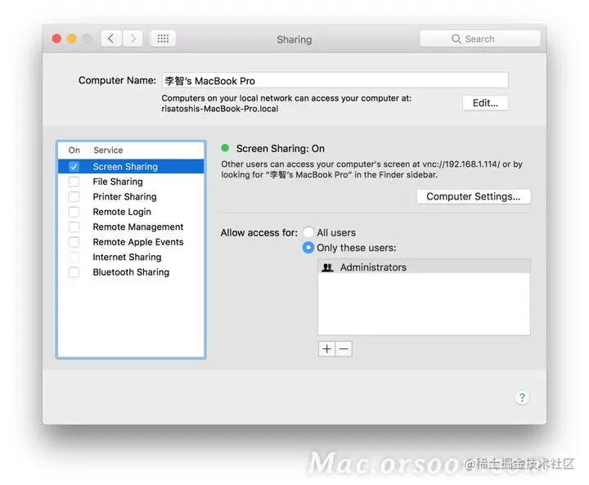The image size is (589, 485).
Task: Select the Remote Apple Events service row
Action: (131, 241)
